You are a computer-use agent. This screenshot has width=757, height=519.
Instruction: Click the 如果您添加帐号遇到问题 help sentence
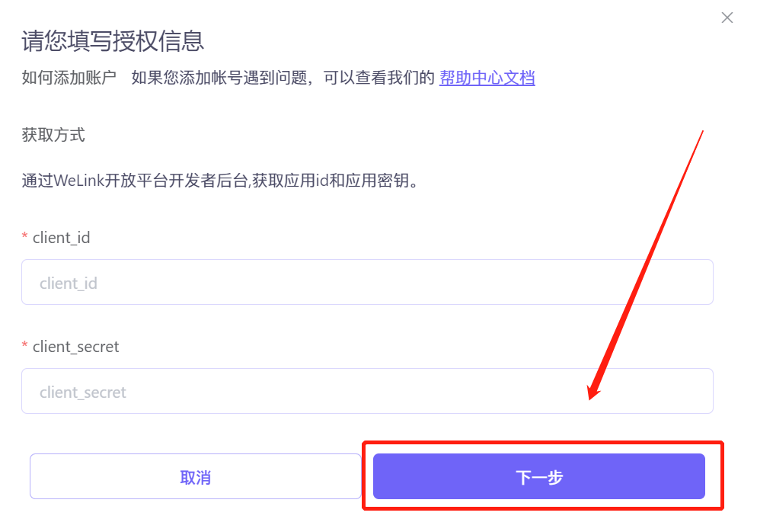click(283, 78)
